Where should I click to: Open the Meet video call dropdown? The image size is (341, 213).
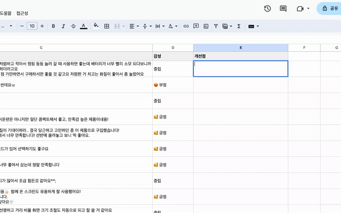coord(308,9)
